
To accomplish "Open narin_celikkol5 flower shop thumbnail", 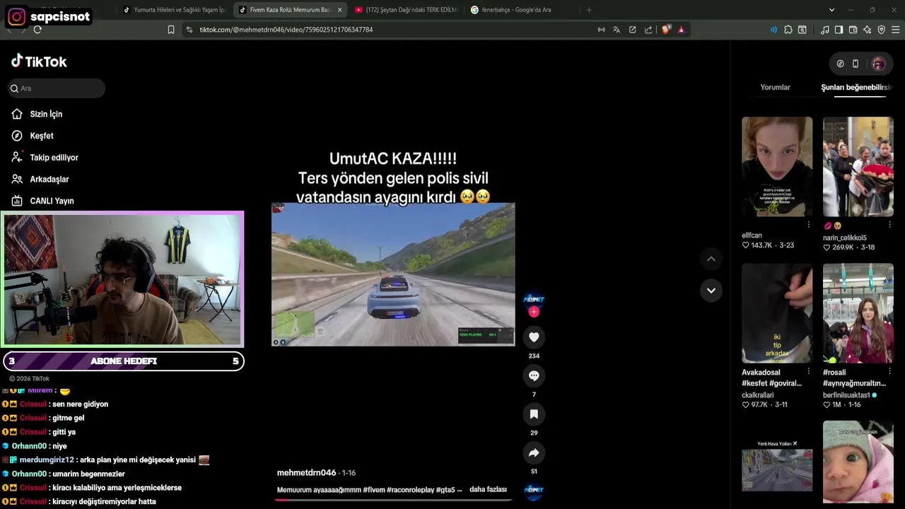I will tap(858, 167).
